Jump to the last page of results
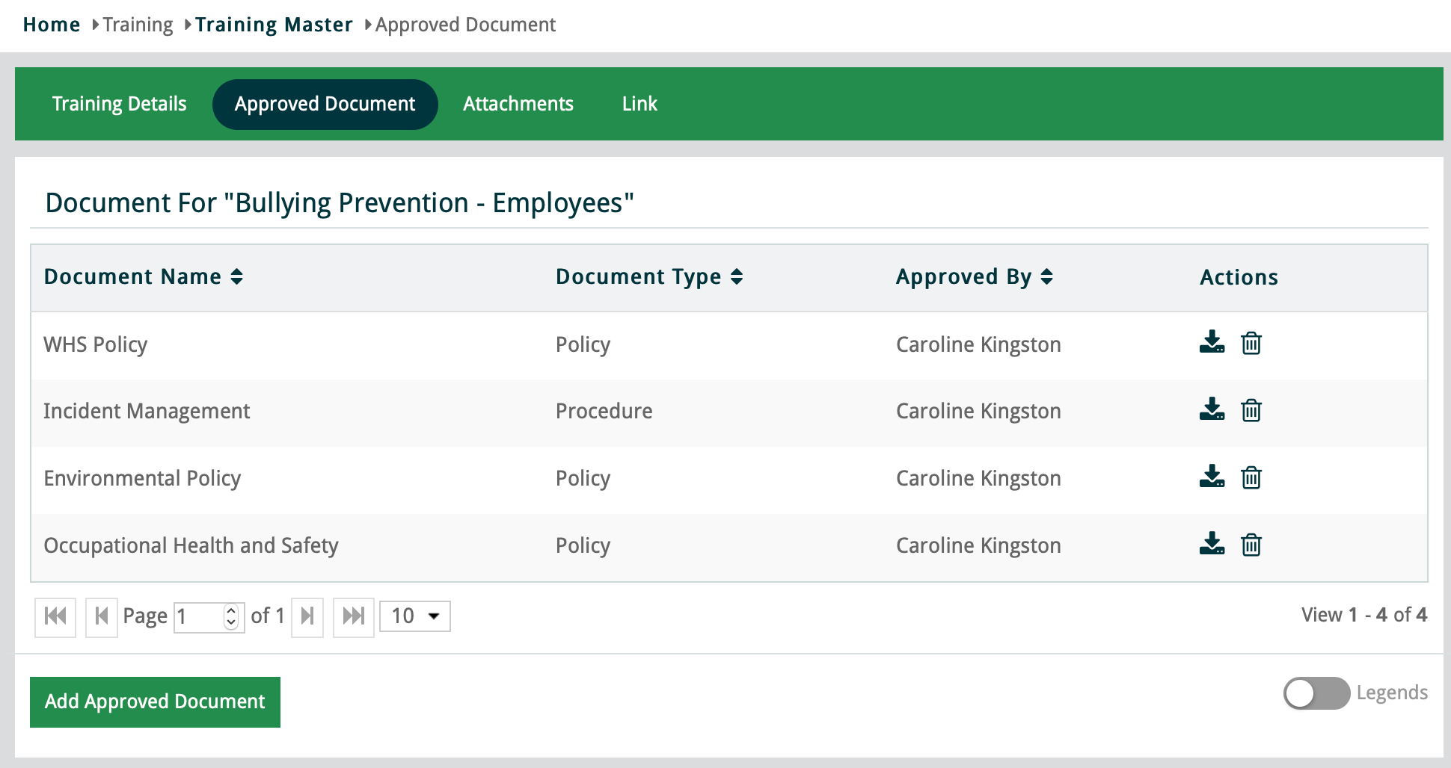This screenshot has height=768, width=1451. click(x=353, y=616)
